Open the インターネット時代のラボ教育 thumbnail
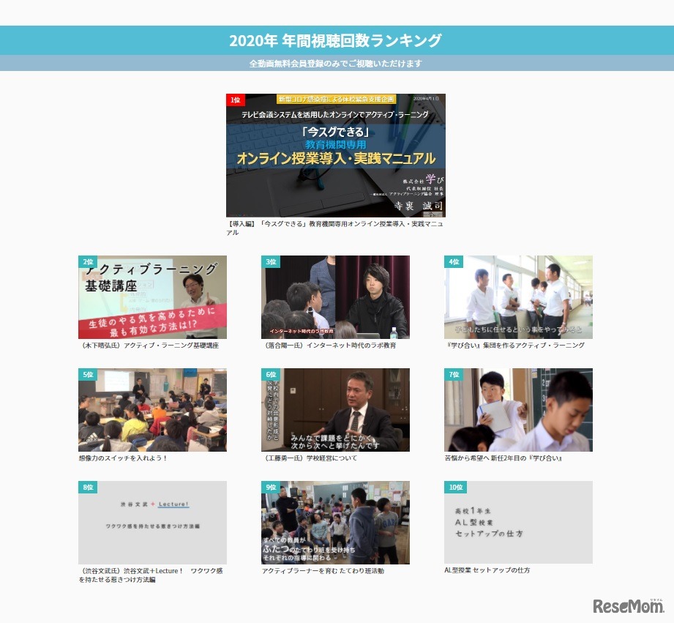The width and height of the screenshot is (674, 623). click(335, 296)
